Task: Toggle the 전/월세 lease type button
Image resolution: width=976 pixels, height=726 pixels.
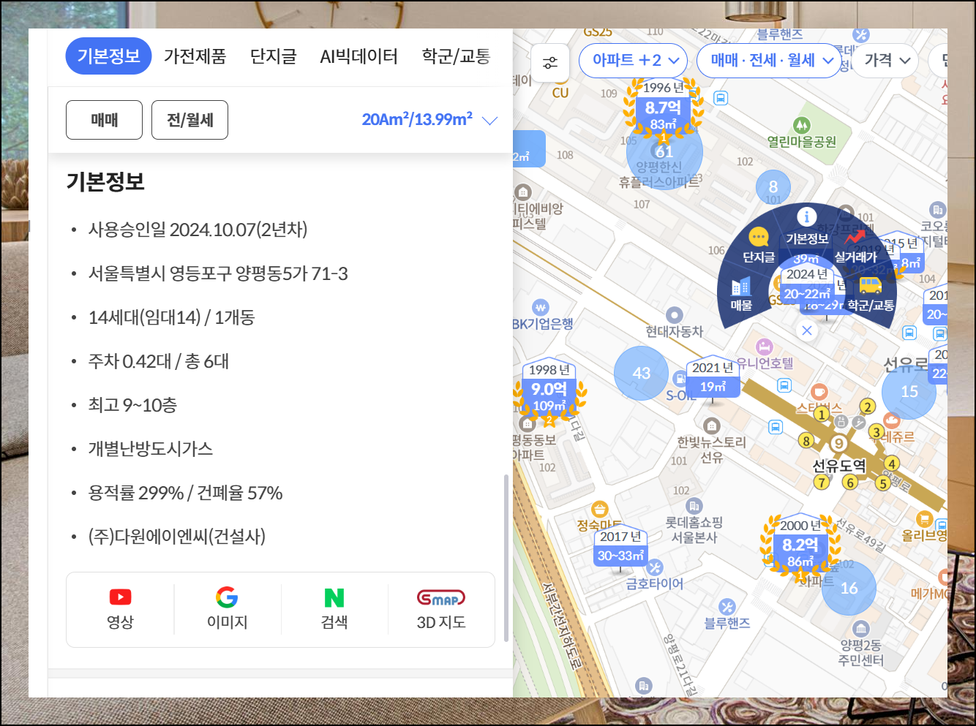Action: [189, 120]
